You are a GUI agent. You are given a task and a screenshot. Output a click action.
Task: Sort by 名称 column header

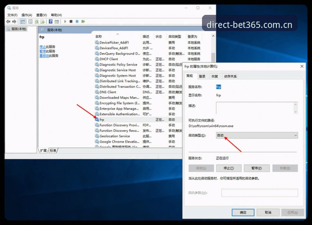point(117,36)
